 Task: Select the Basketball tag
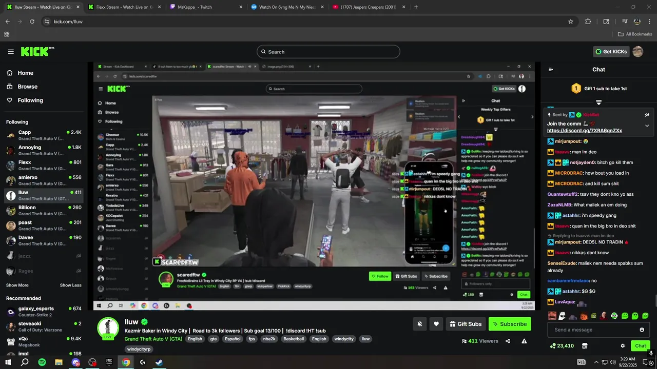coord(294,339)
